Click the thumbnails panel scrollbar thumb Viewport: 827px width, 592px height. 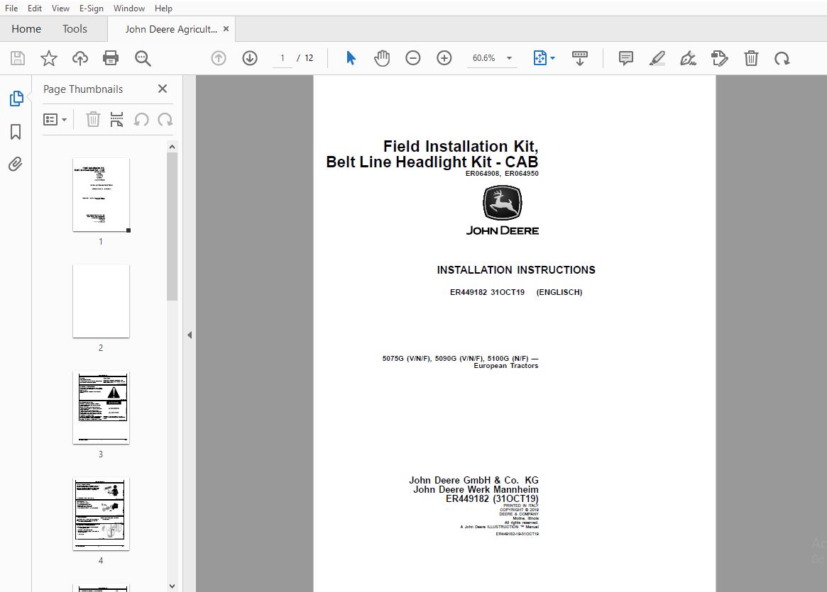coord(172,226)
